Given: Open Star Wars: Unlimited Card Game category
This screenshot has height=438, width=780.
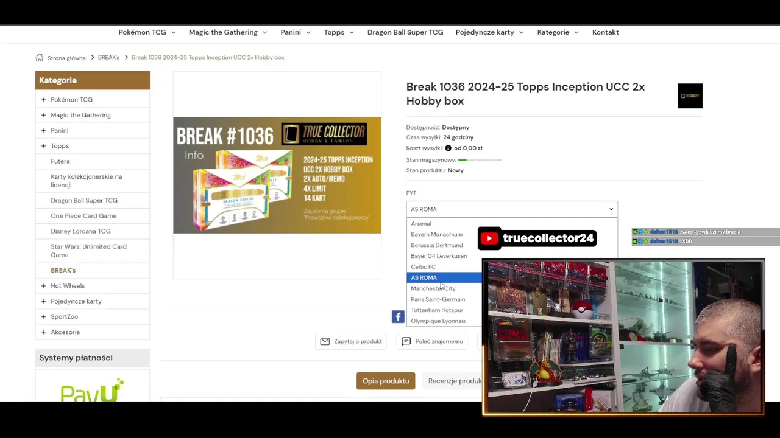Looking at the screenshot, I should [x=89, y=251].
